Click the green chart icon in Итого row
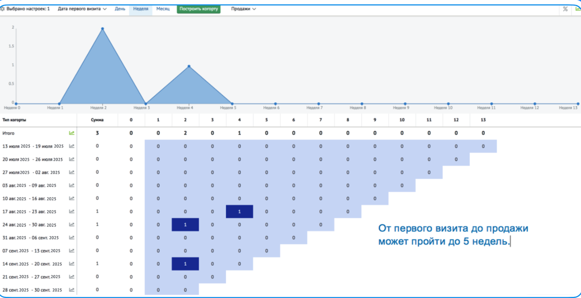 tap(72, 133)
